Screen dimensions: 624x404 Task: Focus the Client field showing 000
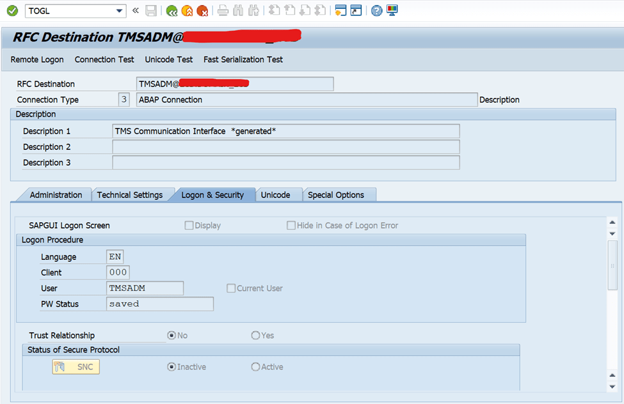click(118, 272)
